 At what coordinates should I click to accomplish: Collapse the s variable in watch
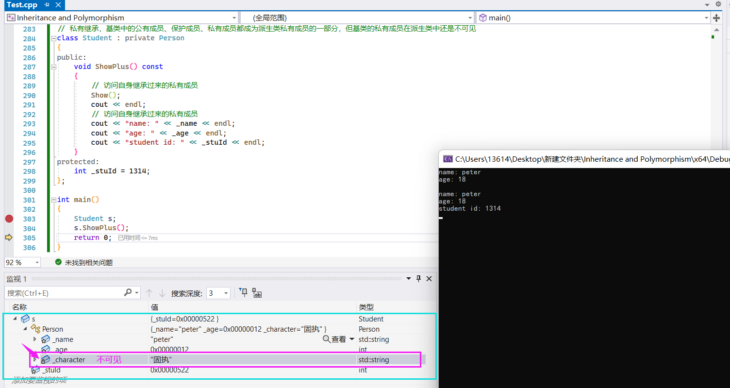click(x=15, y=319)
